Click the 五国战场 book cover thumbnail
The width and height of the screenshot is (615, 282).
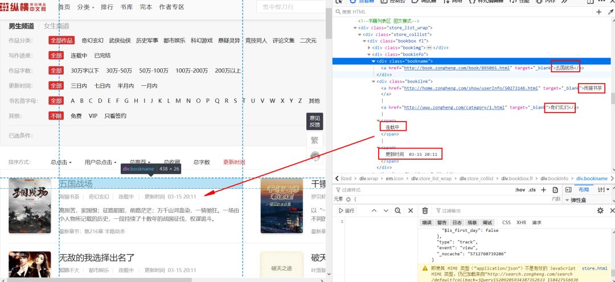pyautogui.click(x=30, y=206)
